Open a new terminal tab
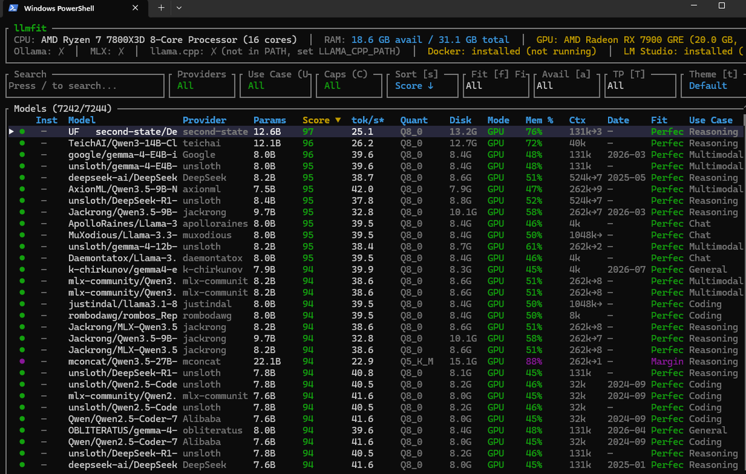The height and width of the screenshot is (474, 746). click(x=160, y=7)
